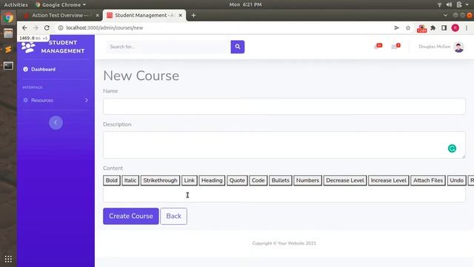Open the tab search dropdown arrow

[445, 15]
